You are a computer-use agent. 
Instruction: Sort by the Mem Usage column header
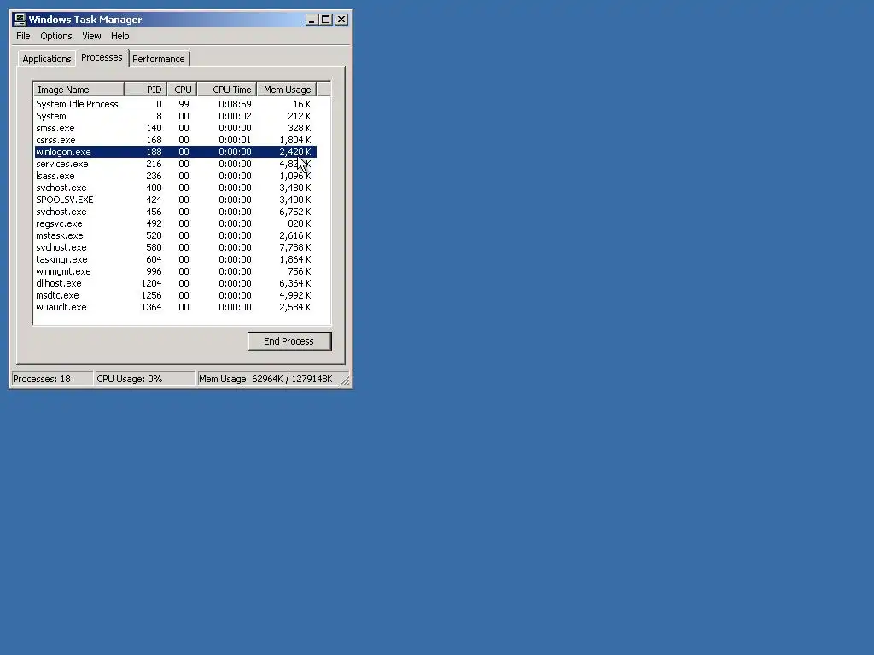pos(287,90)
